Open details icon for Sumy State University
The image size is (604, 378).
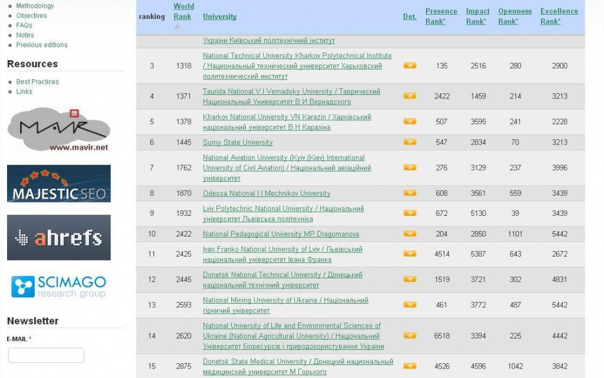pyautogui.click(x=410, y=142)
